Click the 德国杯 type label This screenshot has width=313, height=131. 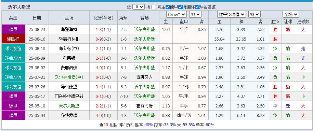[13, 39]
